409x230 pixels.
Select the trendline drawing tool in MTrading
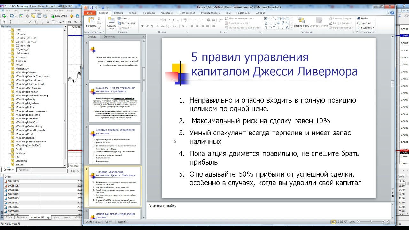point(30,22)
